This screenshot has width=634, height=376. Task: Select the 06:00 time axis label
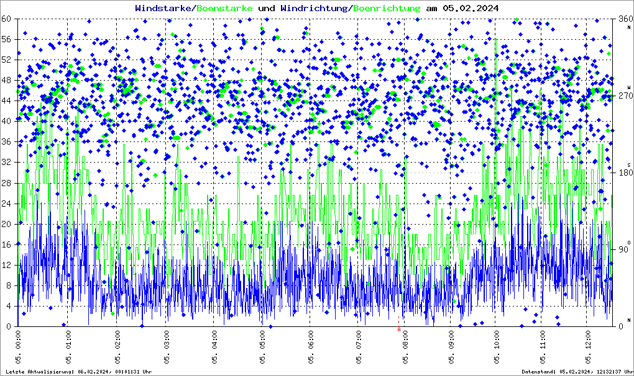click(x=310, y=349)
